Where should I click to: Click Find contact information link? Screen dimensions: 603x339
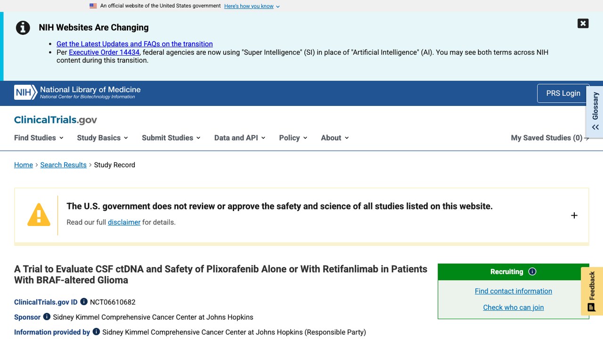pyautogui.click(x=513, y=291)
